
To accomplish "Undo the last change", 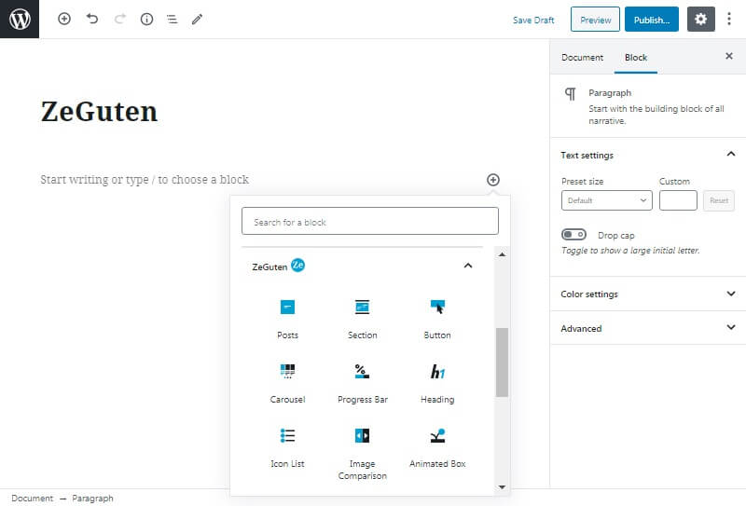I will pos(92,19).
